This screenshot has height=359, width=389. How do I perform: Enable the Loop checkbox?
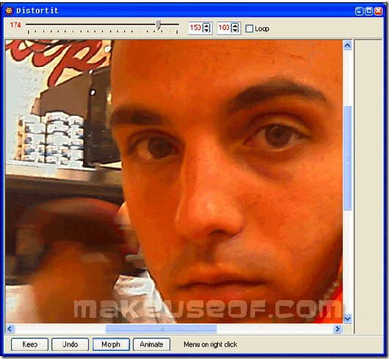[249, 29]
